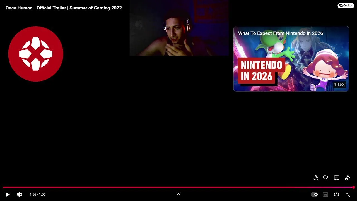Expand the chevron up panel
Screen dimensions: 357x201
coord(178,194)
